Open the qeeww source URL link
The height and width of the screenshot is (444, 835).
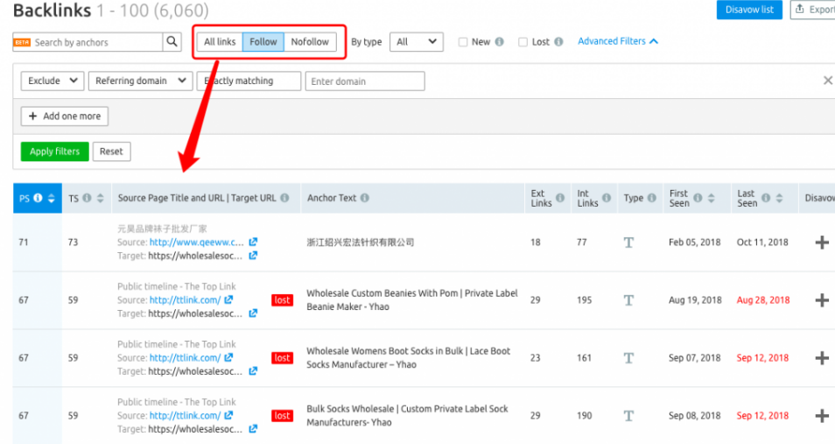(x=197, y=242)
